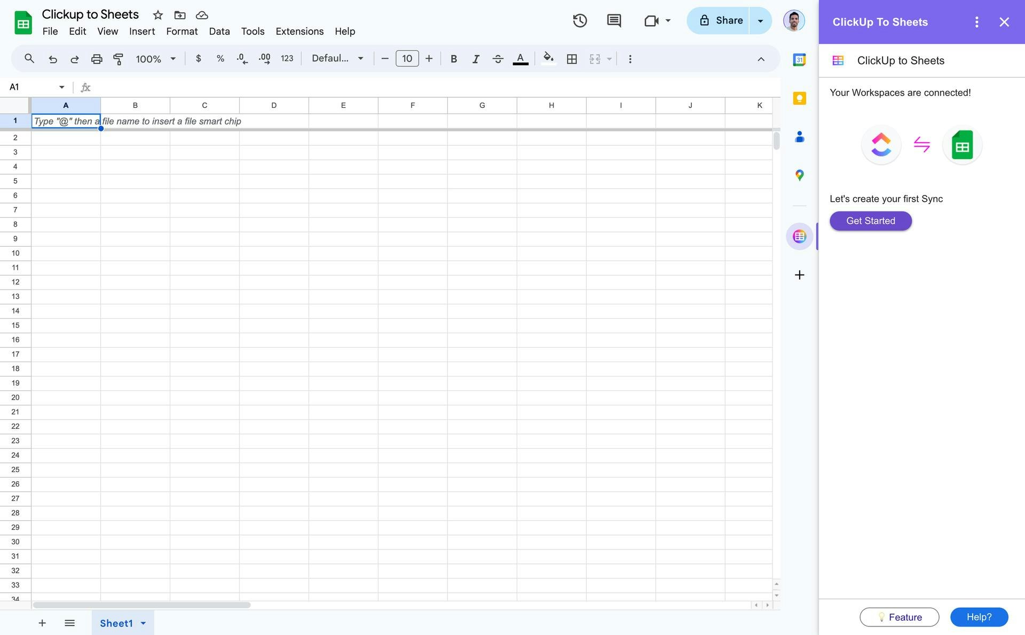Open the View menu
Image resolution: width=1025 pixels, height=635 pixels.
pyautogui.click(x=107, y=32)
